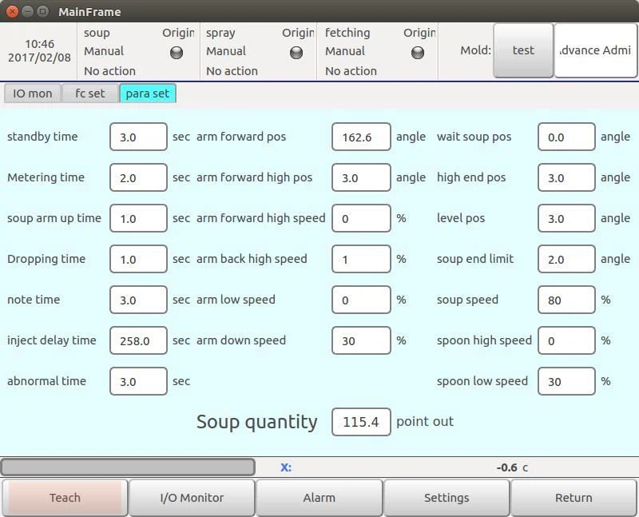This screenshot has height=517, width=639.
Task: Go to the Alarm page
Action: (319, 498)
